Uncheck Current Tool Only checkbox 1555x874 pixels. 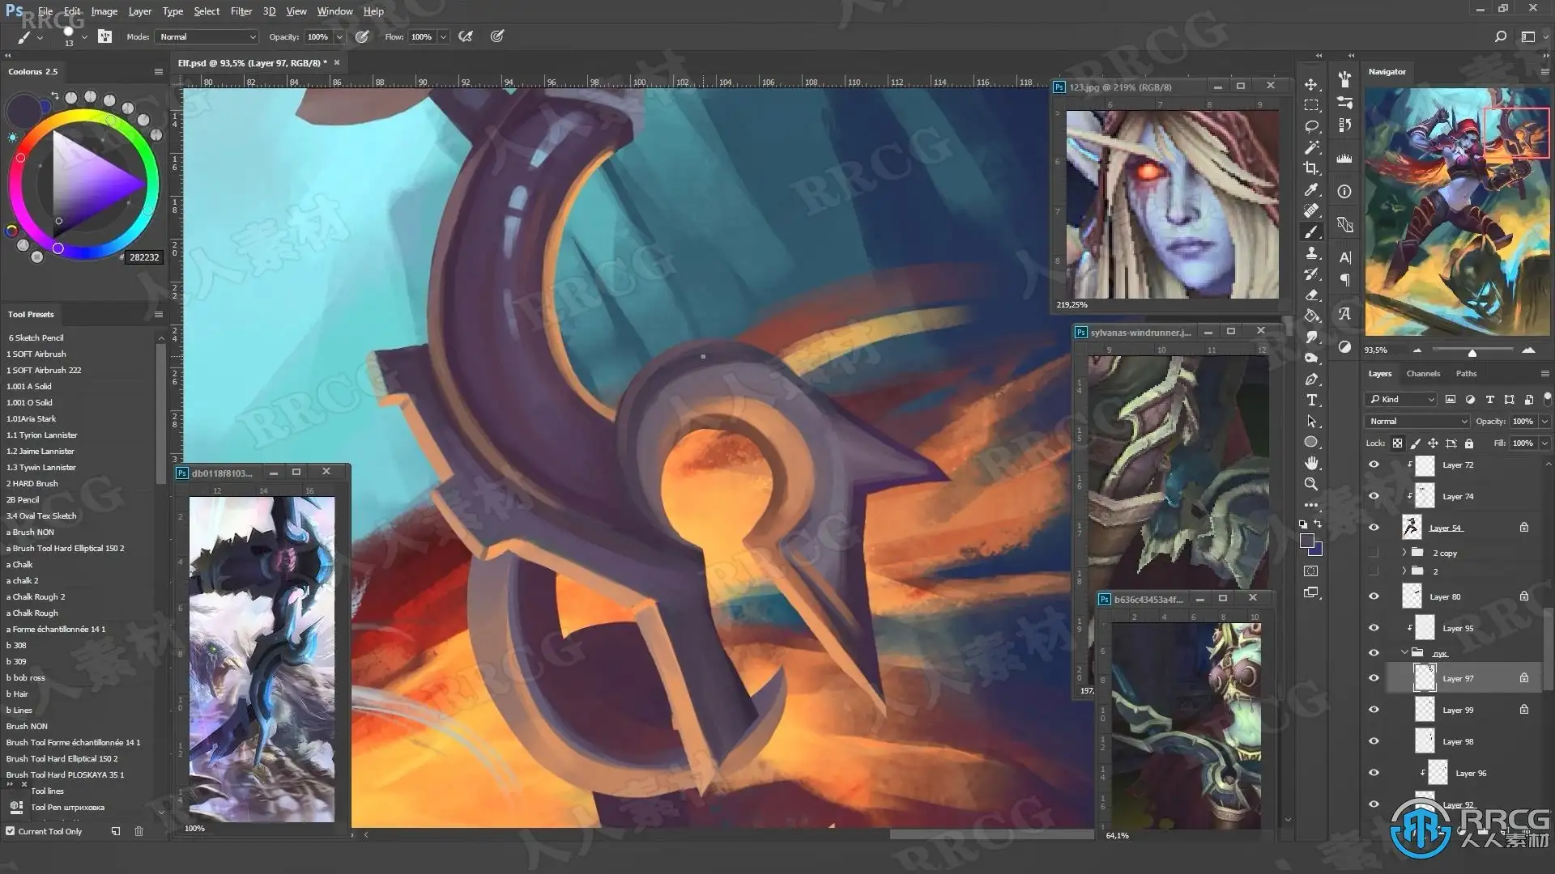click(x=11, y=831)
